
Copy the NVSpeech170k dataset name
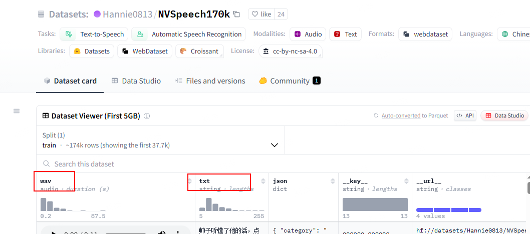click(x=236, y=14)
